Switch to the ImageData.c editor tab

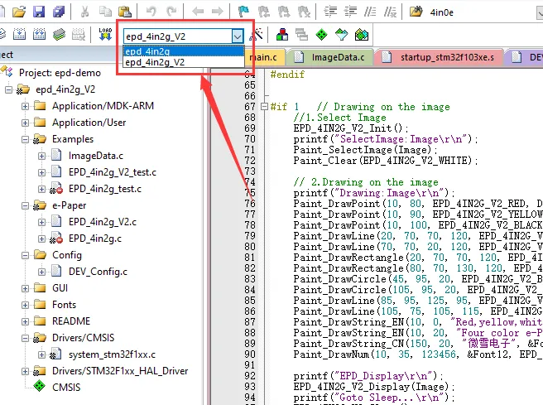pos(331,57)
